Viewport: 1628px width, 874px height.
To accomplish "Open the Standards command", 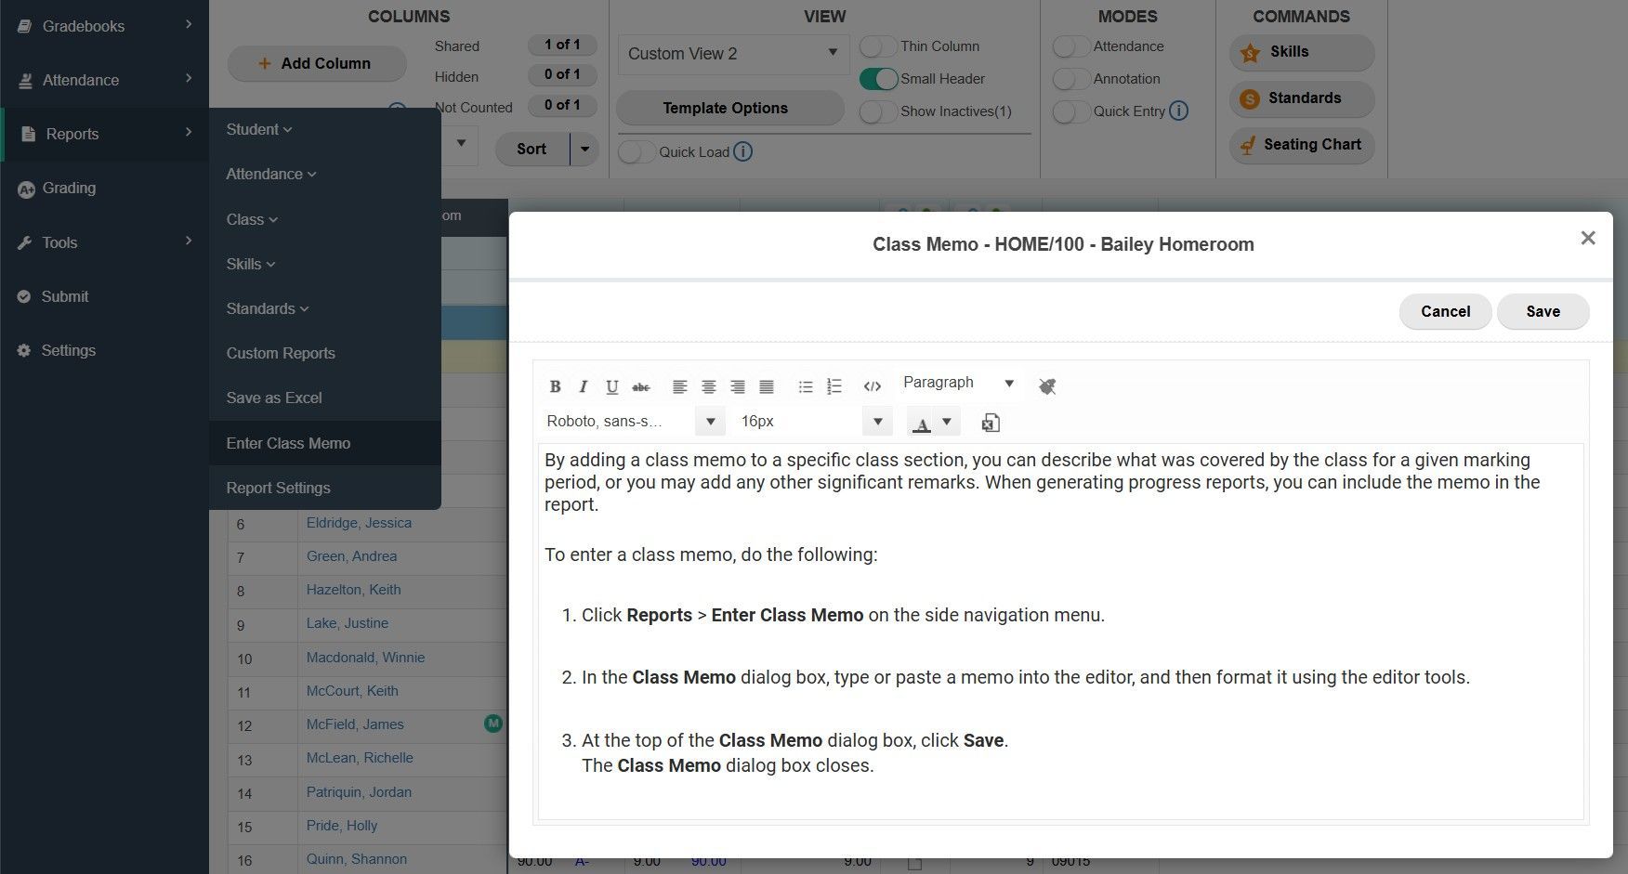I will 1302,98.
